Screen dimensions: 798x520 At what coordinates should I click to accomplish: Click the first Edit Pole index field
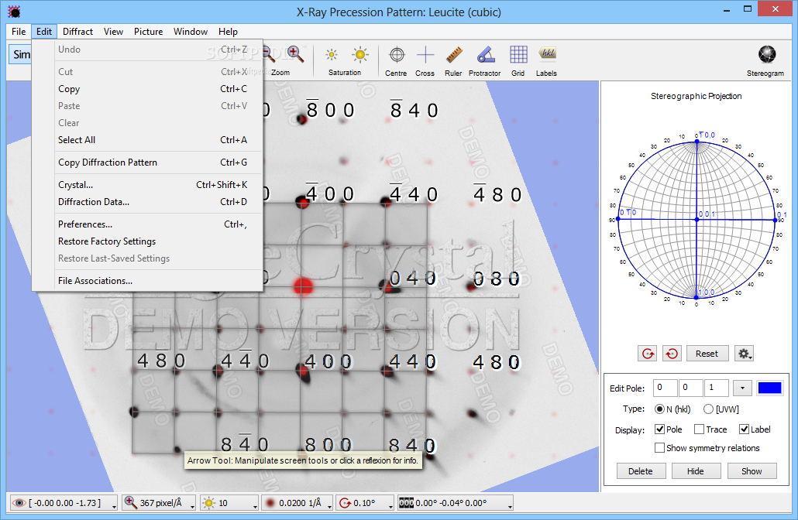665,388
